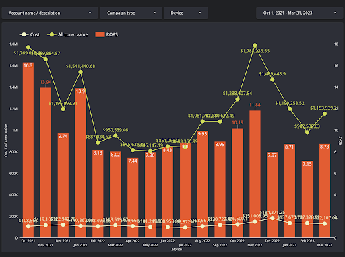Screen dimensions: 345x257
Task: Click the Cost legend line marker icon
Action: point(24,34)
